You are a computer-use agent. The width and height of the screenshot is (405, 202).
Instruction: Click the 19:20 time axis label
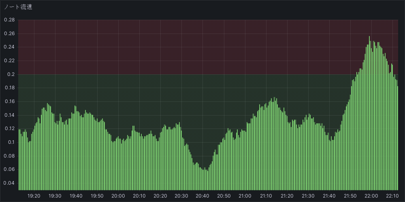34,196
